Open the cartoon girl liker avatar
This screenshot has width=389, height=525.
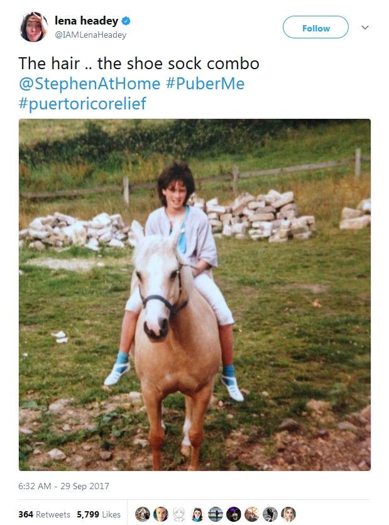click(197, 514)
